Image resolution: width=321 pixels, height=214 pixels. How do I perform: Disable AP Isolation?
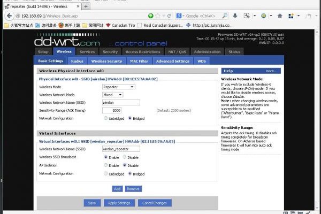[125, 165]
